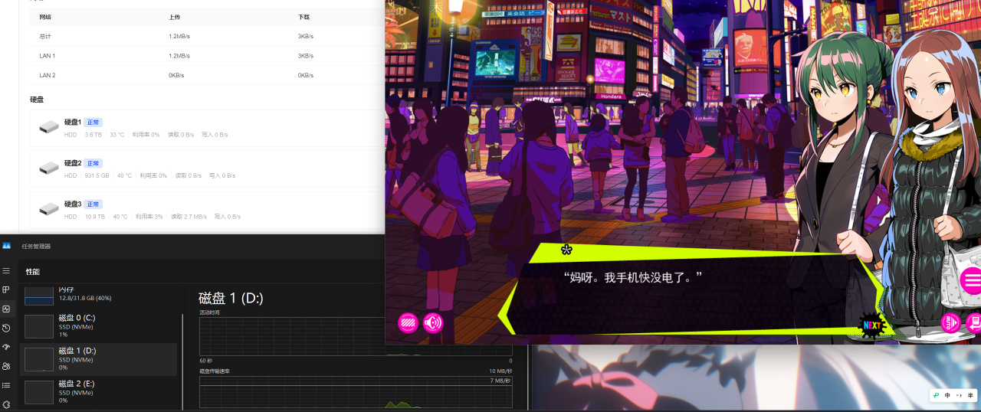Click the 磁盘传输速率 graph label
Screen dimensions: 981x412
tap(215, 371)
